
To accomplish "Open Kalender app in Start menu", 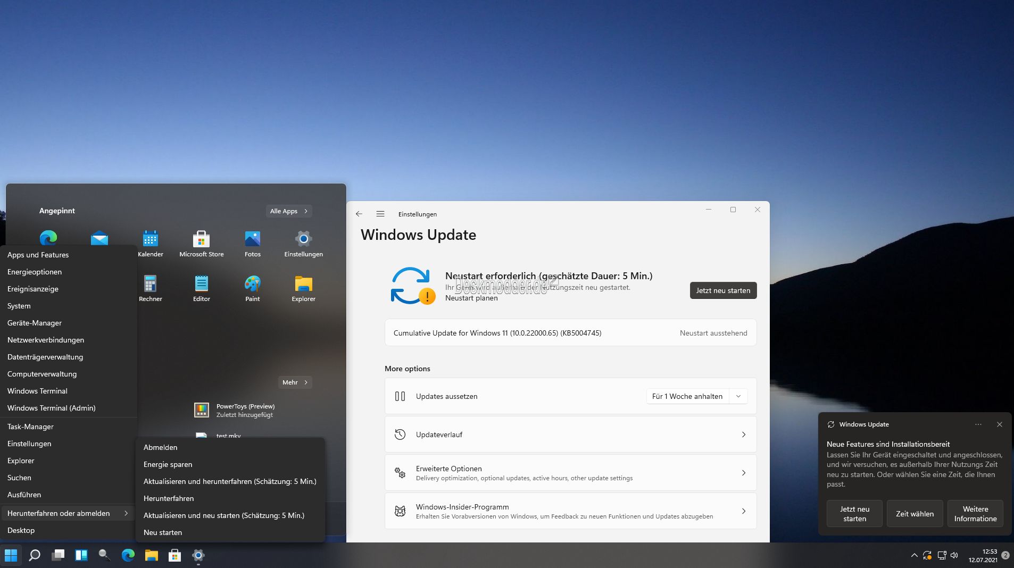I will (x=151, y=244).
